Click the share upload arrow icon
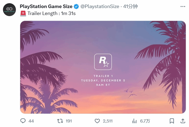189x127 pixels. coord(182,121)
